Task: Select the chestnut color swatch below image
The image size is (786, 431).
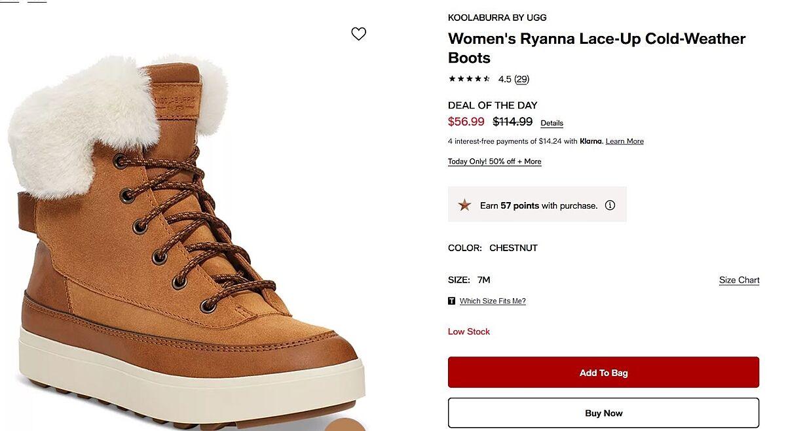Action: pyautogui.click(x=346, y=425)
